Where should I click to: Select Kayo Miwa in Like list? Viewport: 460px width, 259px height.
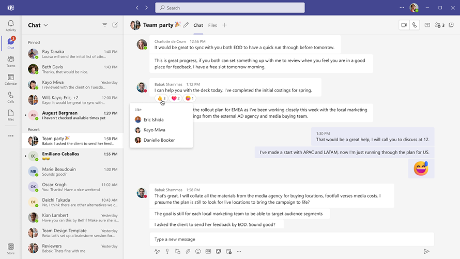tap(161, 130)
